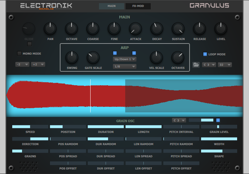The height and width of the screenshot is (174, 249).
Task: Switch to the MAIN tab
Action: (x=112, y=6)
